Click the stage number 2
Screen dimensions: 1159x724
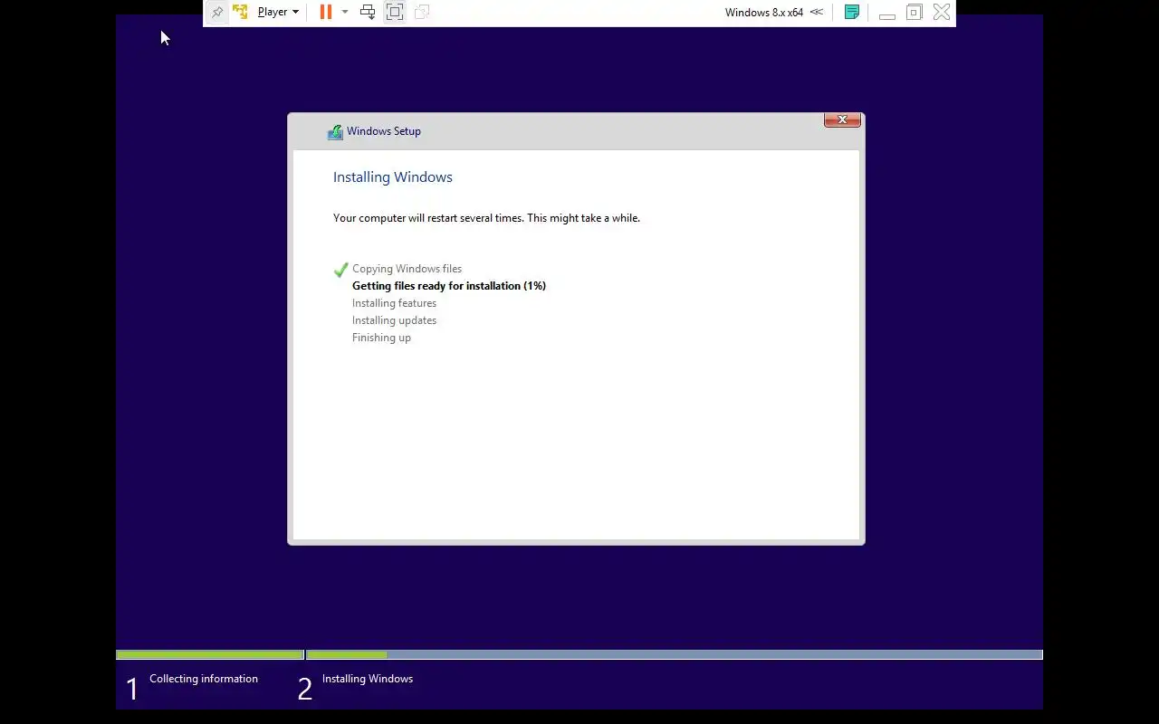click(x=305, y=690)
